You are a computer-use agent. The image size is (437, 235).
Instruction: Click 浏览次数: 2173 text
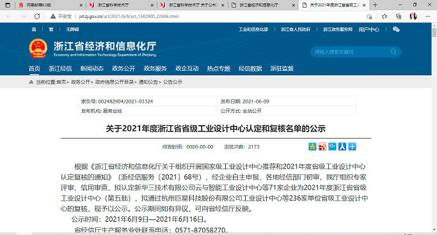coord(242,147)
